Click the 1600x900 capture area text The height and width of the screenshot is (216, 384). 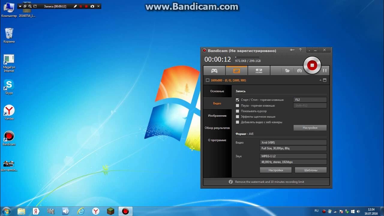click(228, 80)
